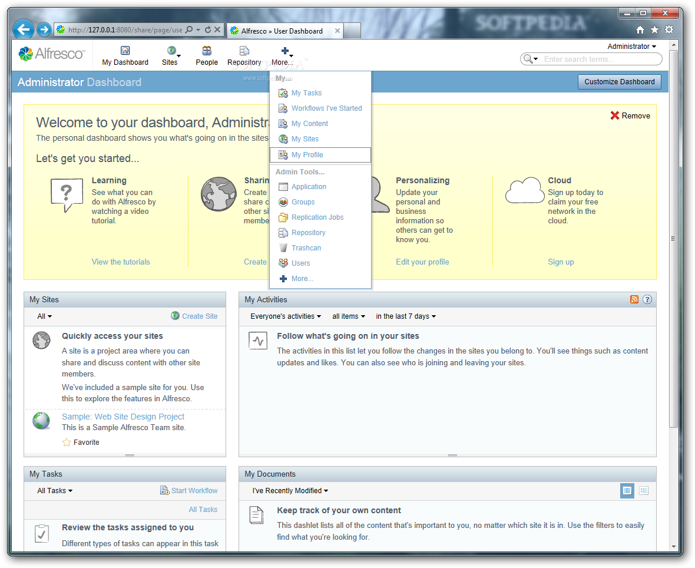Click the browser address bar URL
This screenshot has height=568, width=695.
(125, 29)
